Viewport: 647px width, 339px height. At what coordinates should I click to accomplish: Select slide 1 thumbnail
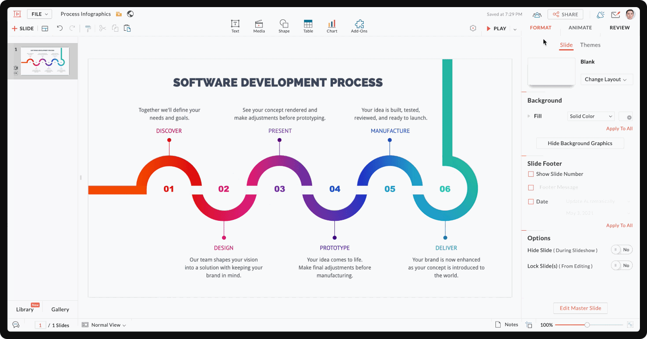pos(45,61)
